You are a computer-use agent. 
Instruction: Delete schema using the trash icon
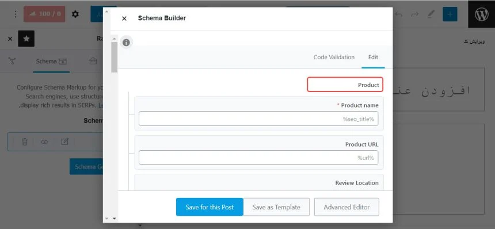pyautogui.click(x=25, y=142)
